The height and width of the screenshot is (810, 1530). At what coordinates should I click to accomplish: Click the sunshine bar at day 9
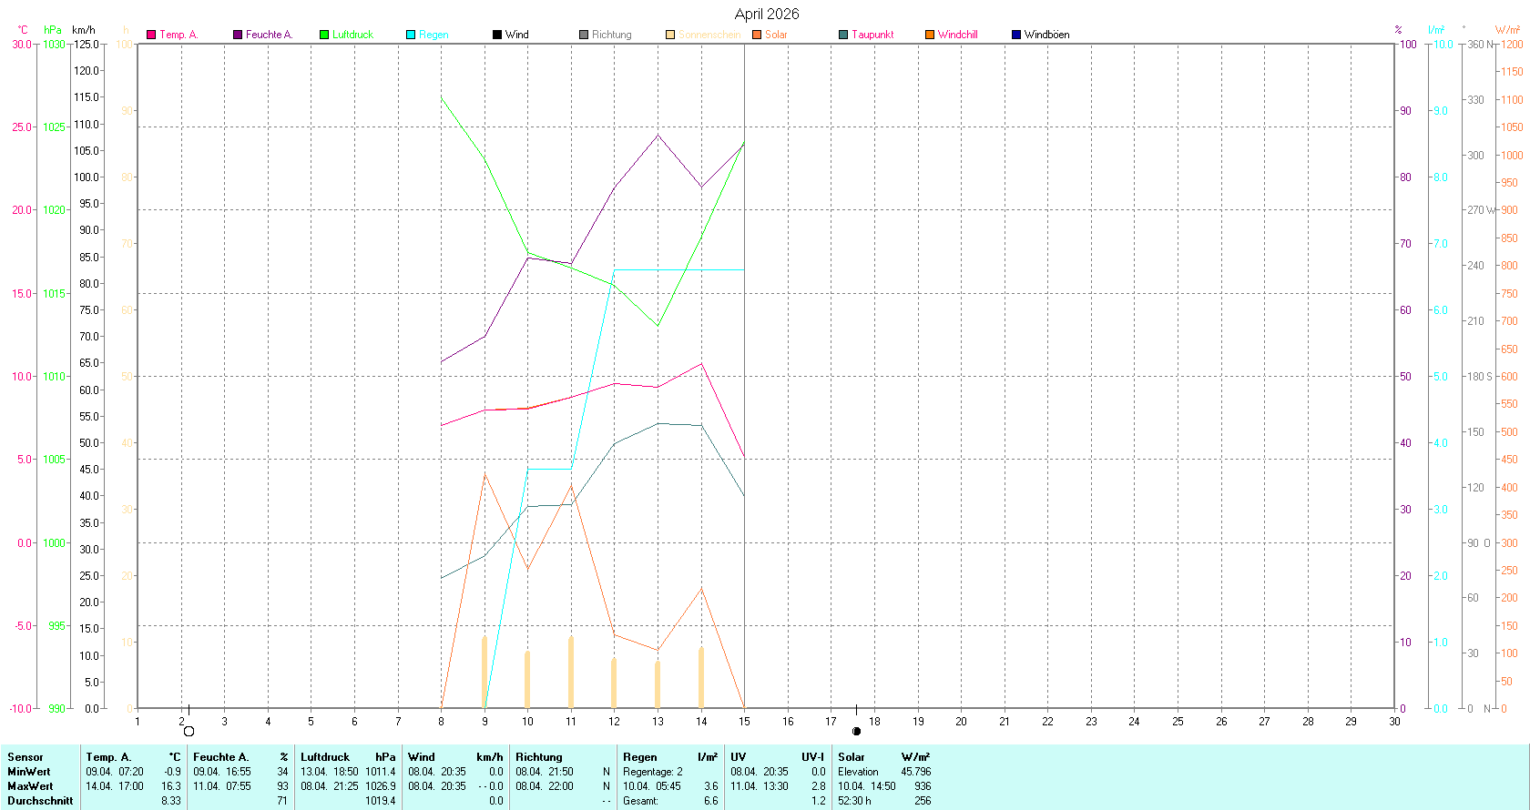(484, 673)
